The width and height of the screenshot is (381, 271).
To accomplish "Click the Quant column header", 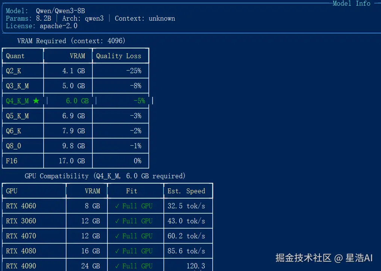I will point(15,56).
